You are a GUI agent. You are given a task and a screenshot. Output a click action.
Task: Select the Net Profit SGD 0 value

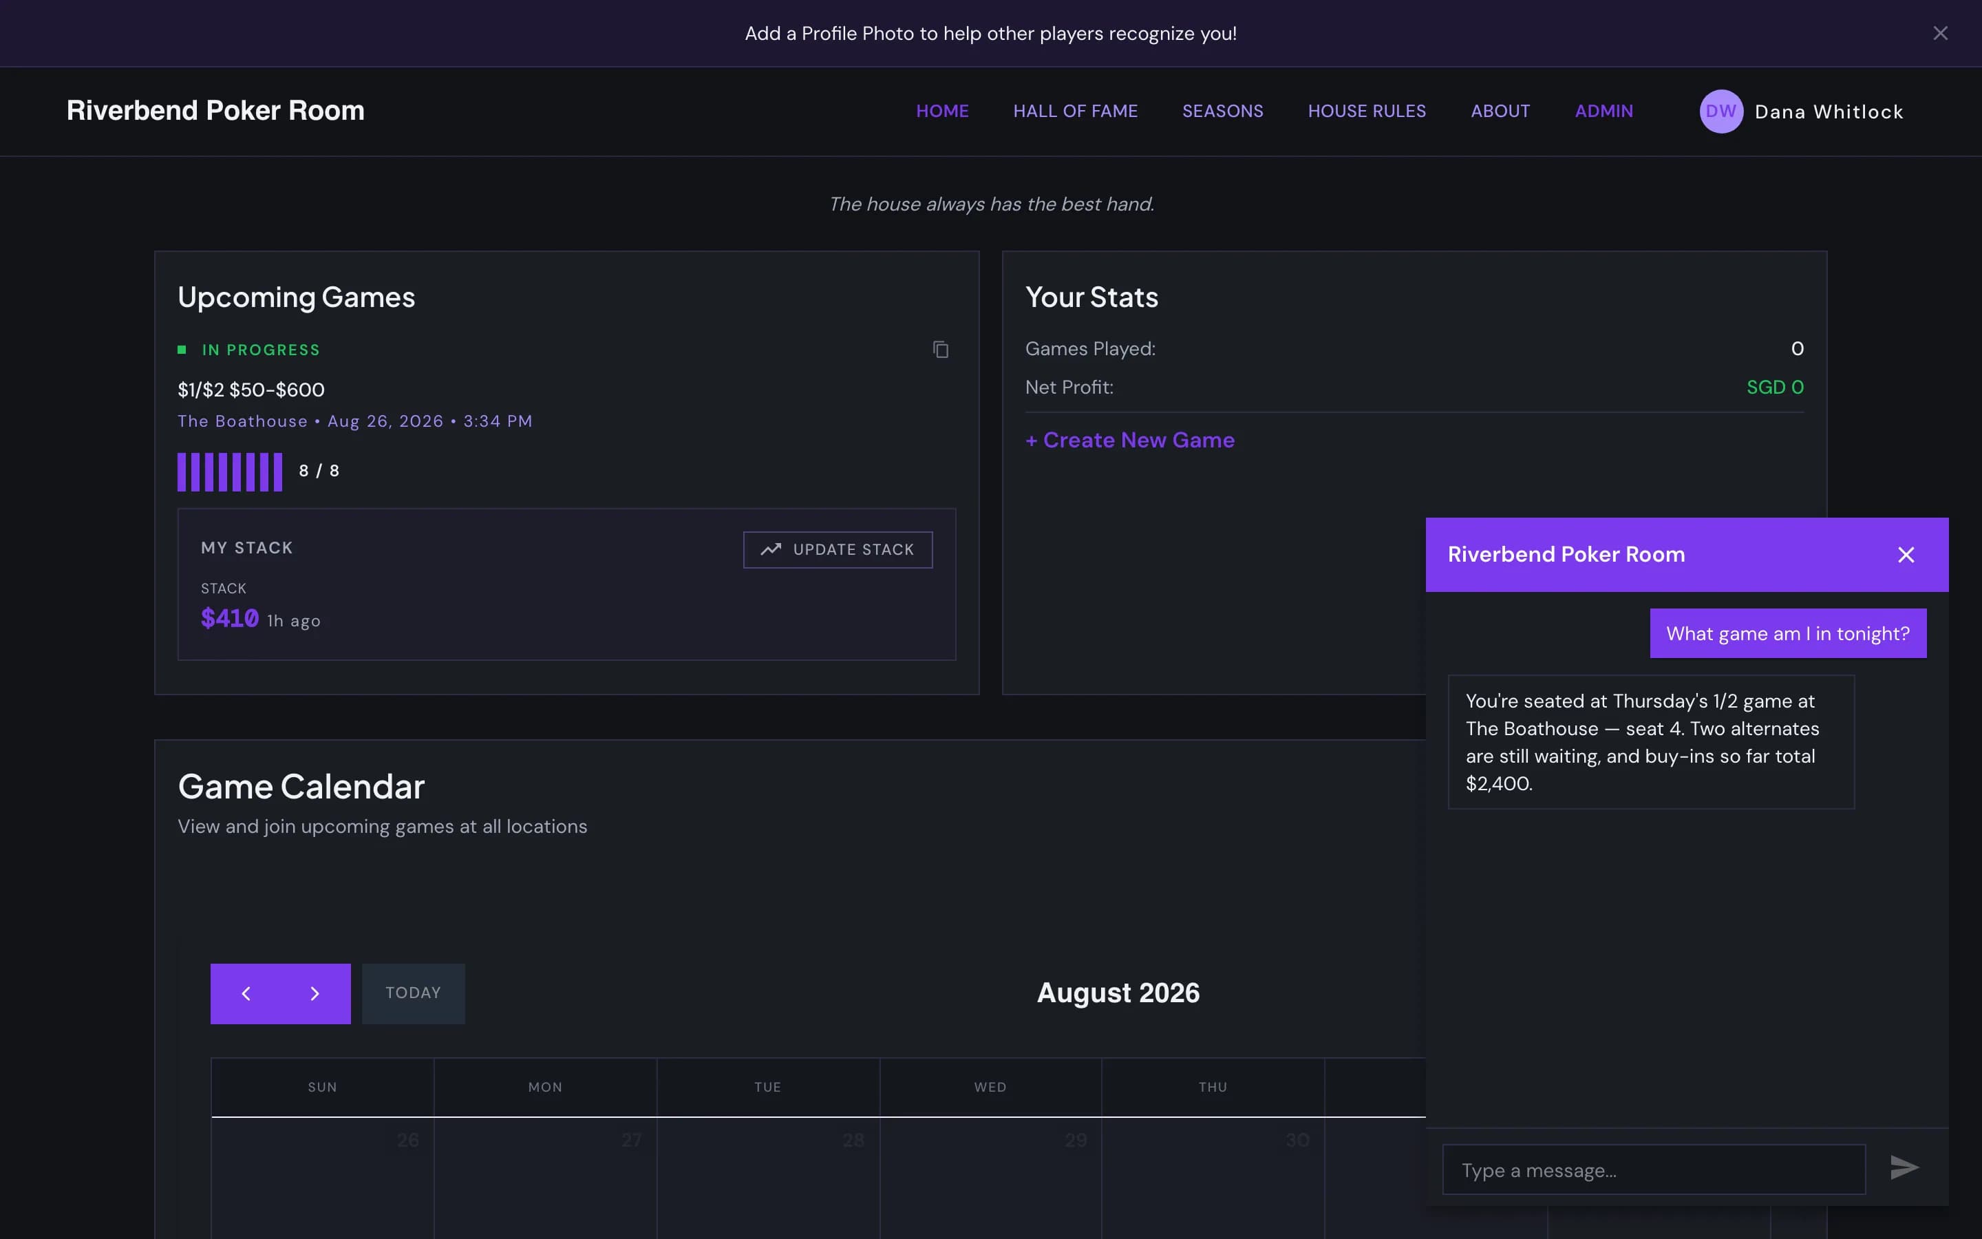click(1775, 387)
